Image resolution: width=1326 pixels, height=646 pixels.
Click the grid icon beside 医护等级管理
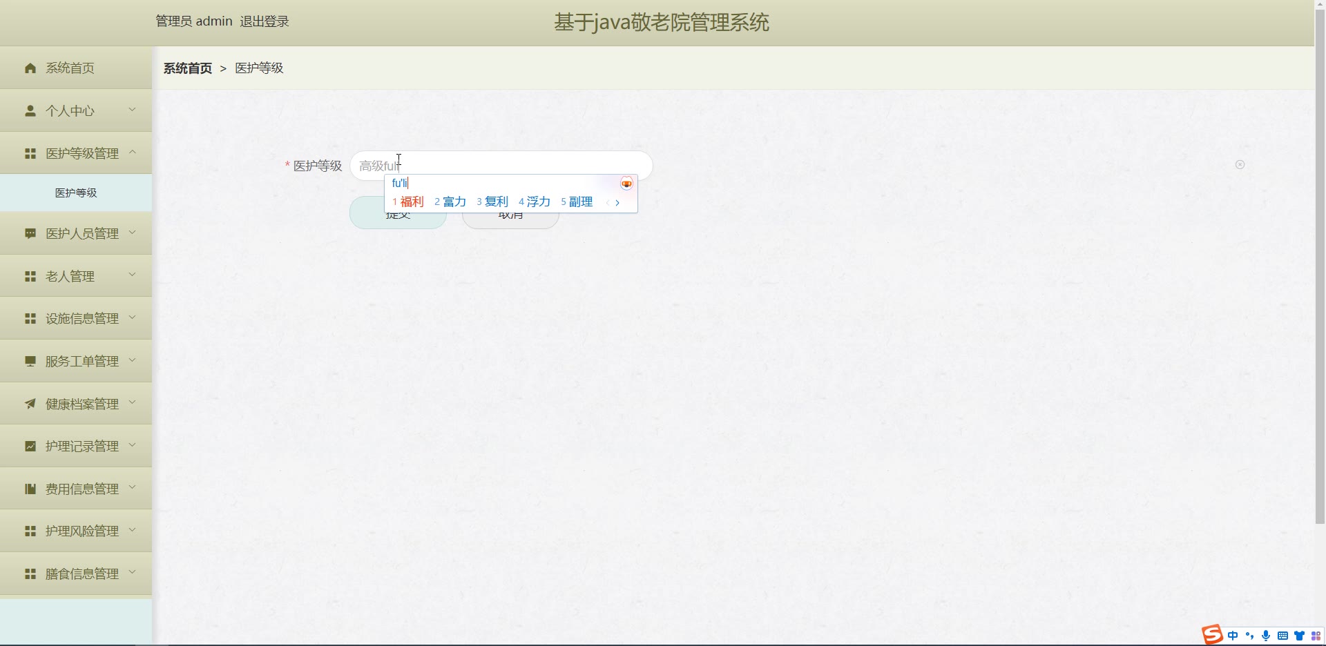pos(30,153)
